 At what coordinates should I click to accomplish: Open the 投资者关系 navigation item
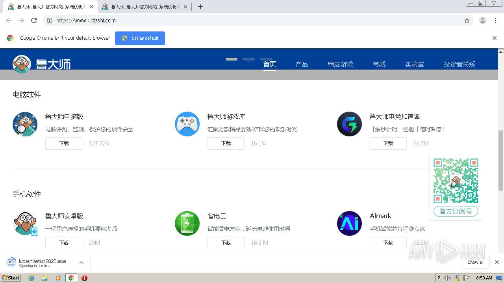[x=460, y=64]
